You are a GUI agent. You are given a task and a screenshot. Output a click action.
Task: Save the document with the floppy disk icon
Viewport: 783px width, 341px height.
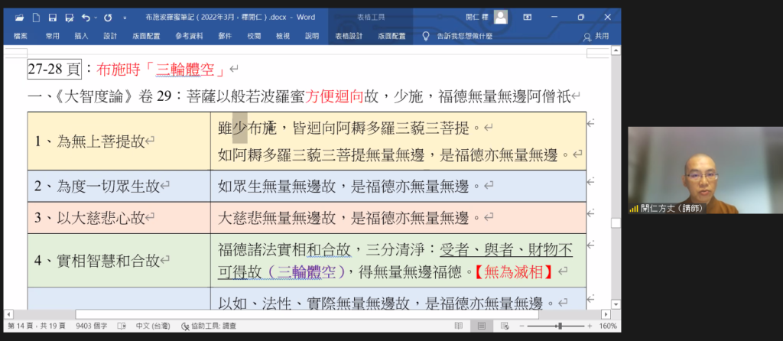[x=52, y=17]
